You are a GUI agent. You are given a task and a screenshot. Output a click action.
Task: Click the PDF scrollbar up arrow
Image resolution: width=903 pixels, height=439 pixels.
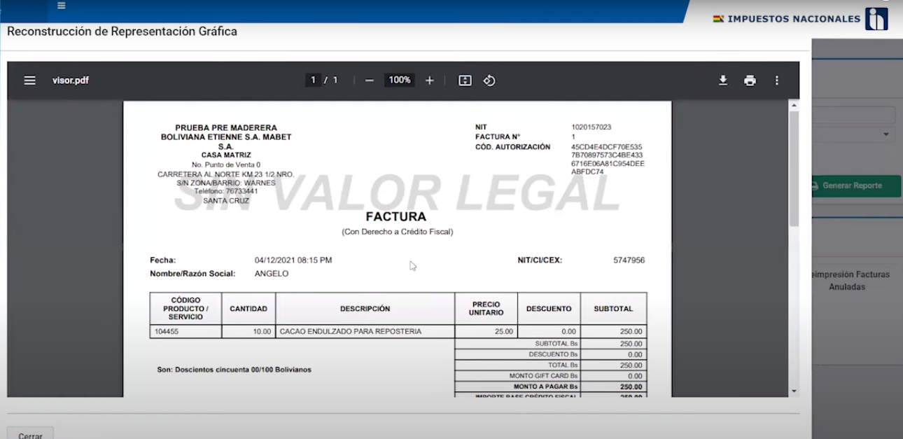(x=794, y=106)
